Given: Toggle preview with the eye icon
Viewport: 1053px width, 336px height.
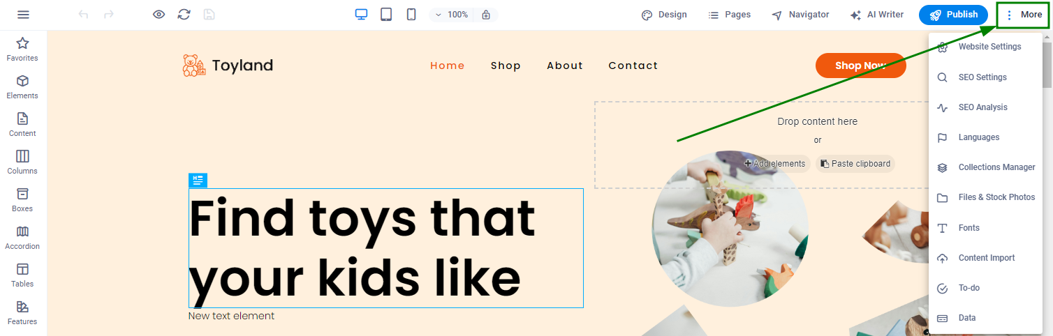Looking at the screenshot, I should click(x=159, y=15).
